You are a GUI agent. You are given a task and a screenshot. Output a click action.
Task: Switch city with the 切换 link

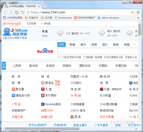click(45, 36)
